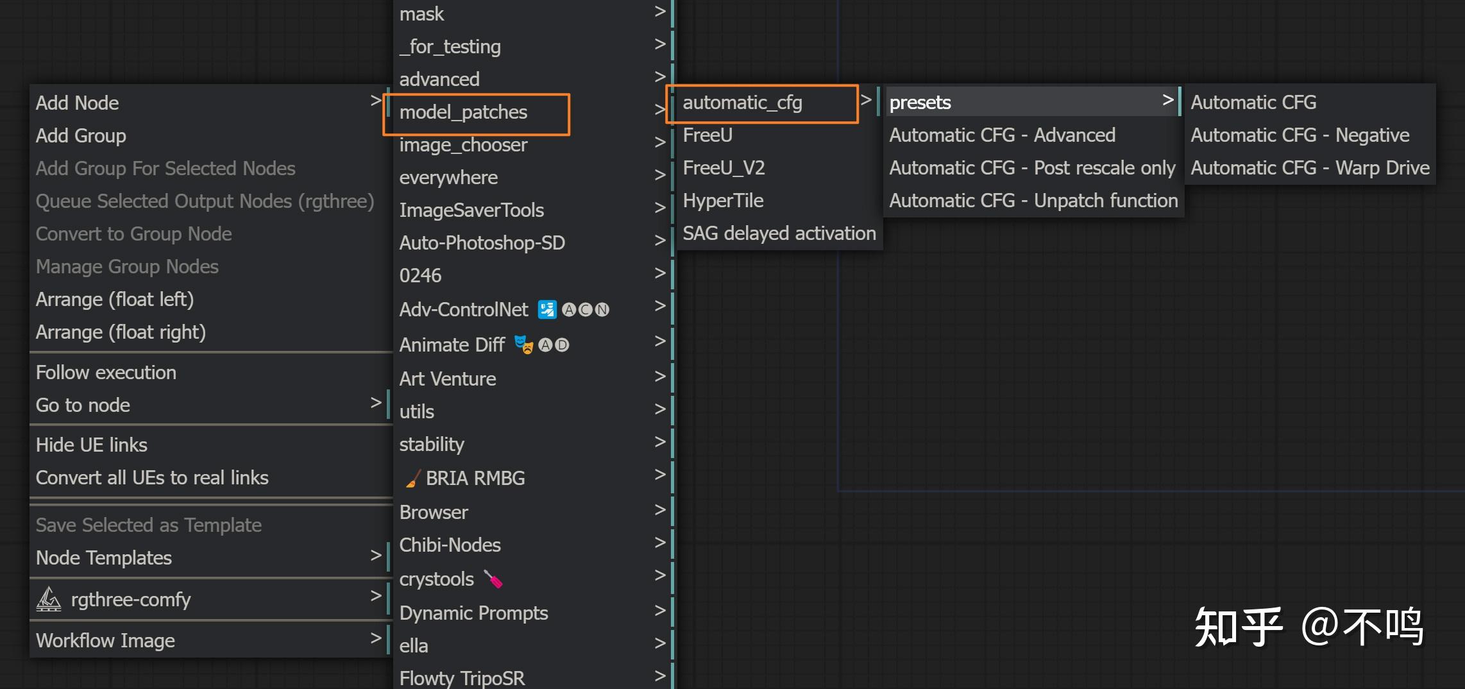
Task: Click the rgthree-comfy ship icon
Action: click(49, 599)
